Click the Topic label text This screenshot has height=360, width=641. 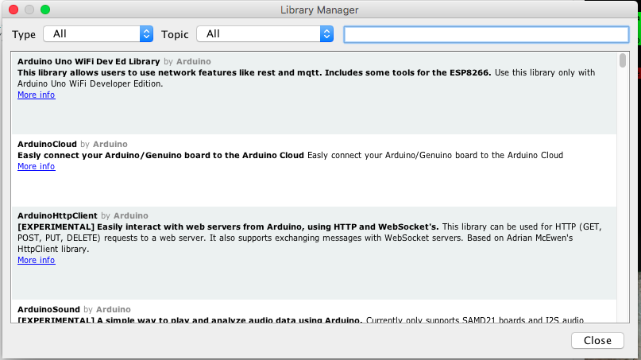tap(175, 35)
